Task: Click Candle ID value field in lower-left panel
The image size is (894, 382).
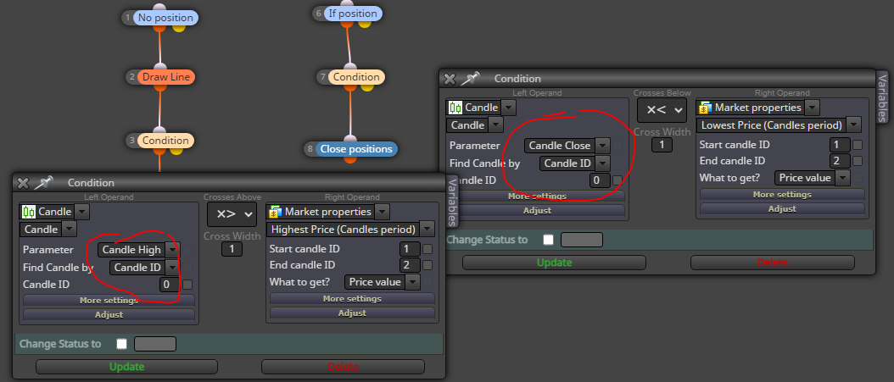Action: tap(170, 284)
